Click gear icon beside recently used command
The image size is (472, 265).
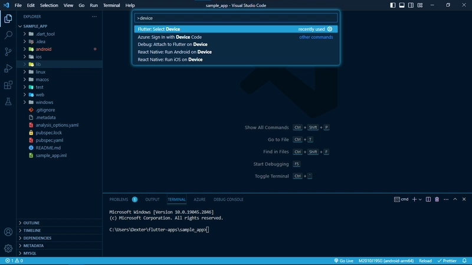(x=330, y=29)
